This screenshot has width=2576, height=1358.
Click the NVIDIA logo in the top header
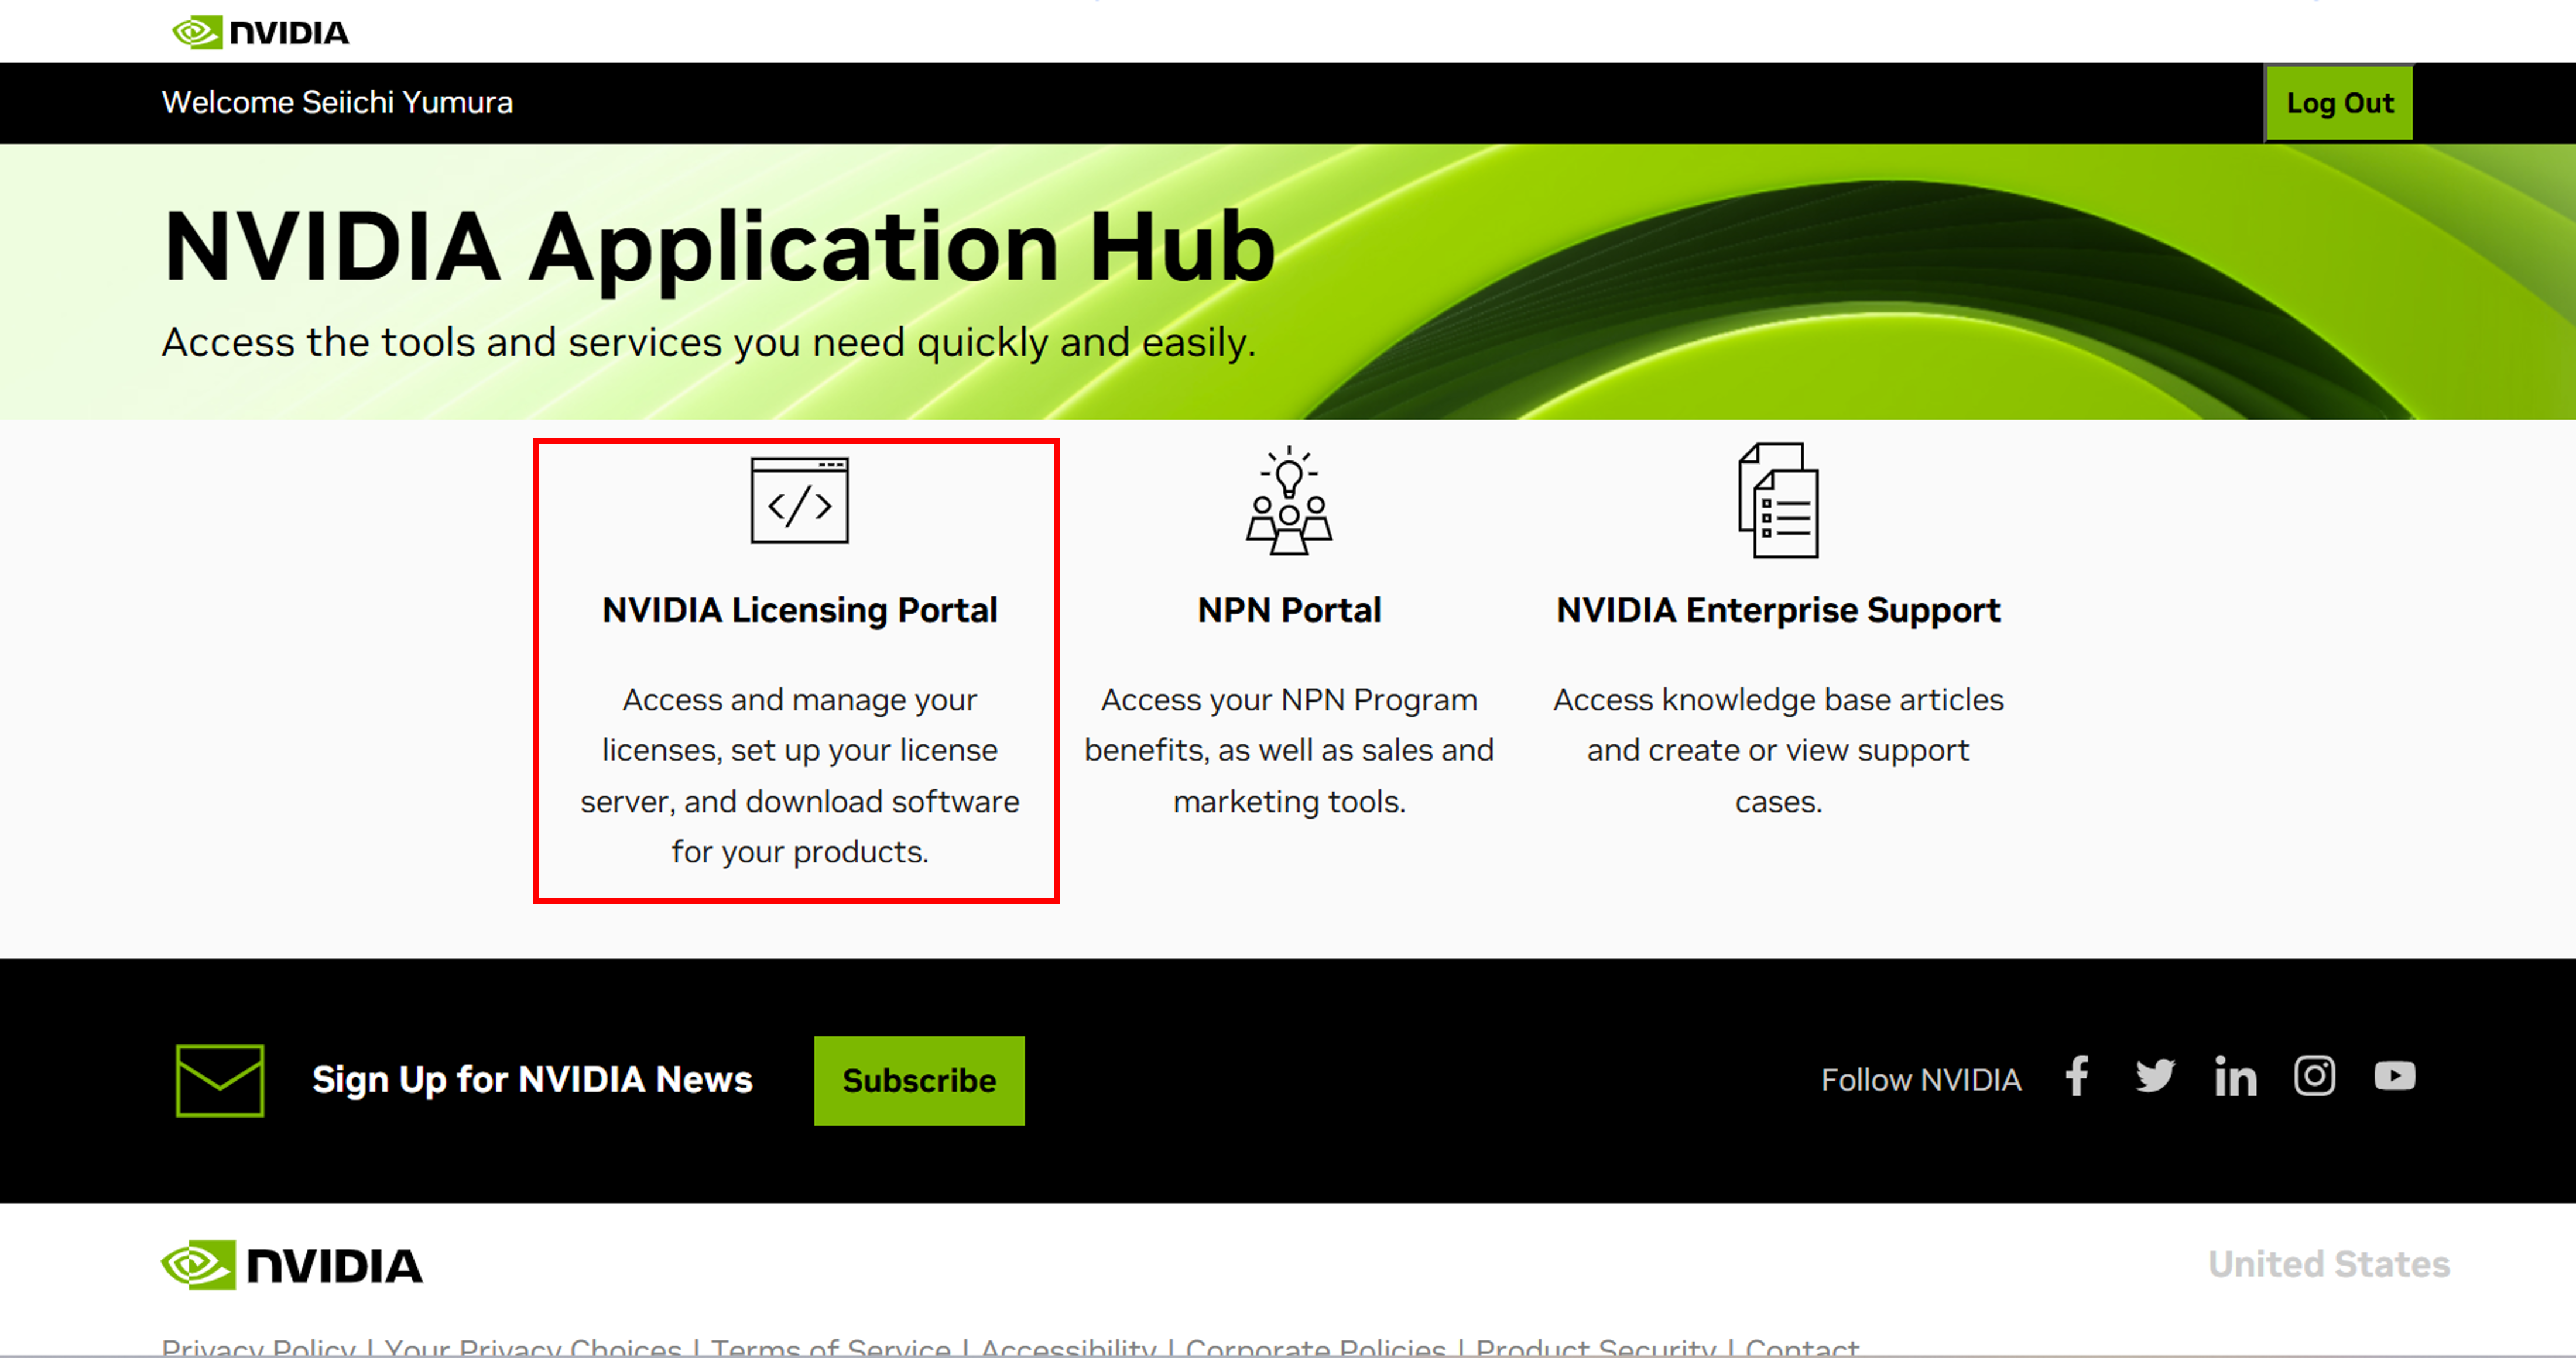click(260, 32)
